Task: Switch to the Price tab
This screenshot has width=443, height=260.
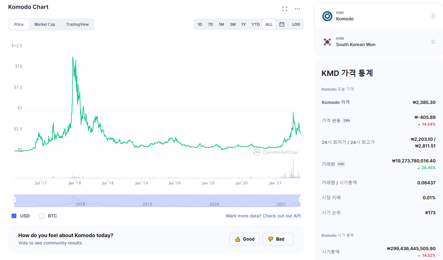Action: coord(19,24)
